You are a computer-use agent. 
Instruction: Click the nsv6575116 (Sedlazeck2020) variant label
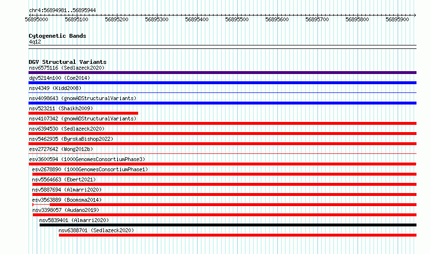click(x=67, y=68)
